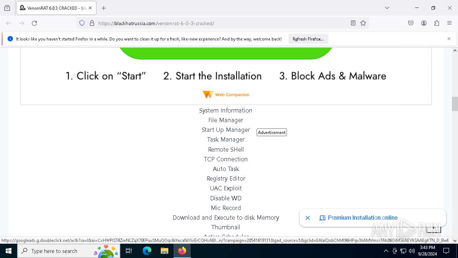Select the "System Information" text

coord(226,110)
